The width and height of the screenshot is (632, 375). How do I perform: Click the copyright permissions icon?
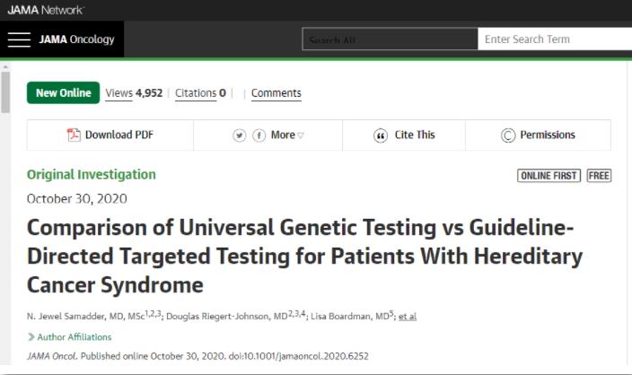508,135
